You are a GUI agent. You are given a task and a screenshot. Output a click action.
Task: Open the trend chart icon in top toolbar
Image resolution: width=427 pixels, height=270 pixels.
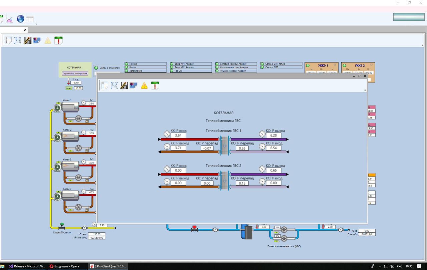10,19
